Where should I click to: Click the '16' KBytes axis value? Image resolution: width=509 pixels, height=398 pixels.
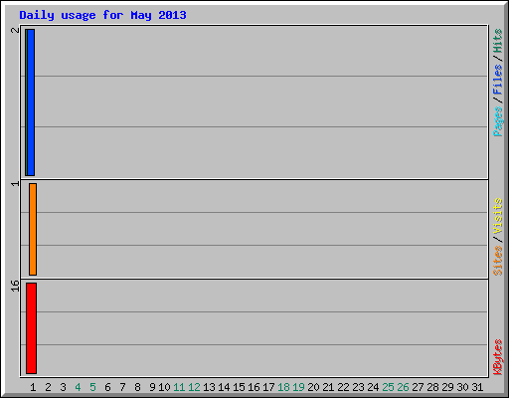click(15, 286)
